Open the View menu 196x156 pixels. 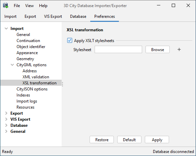[29, 6]
